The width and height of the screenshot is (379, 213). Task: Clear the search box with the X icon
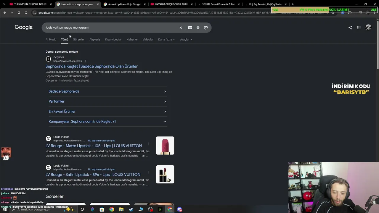tap(181, 28)
